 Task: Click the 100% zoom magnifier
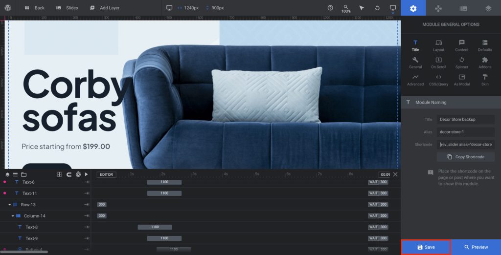[346, 8]
